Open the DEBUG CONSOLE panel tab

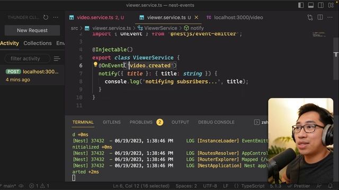pyautogui.click(x=216, y=122)
